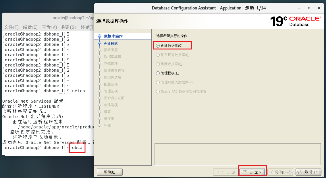The image size is (326, 178).
Task: Open 终端(T) menu in terminal window
Action: point(87,27)
